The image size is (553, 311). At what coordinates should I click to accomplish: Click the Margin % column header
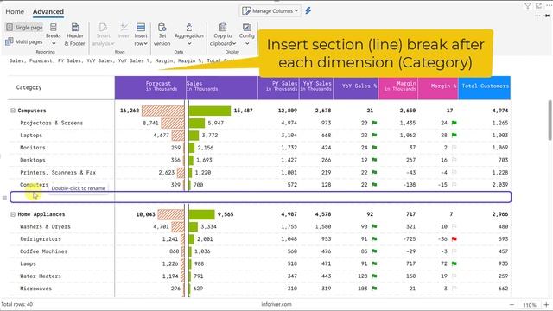tap(438, 87)
